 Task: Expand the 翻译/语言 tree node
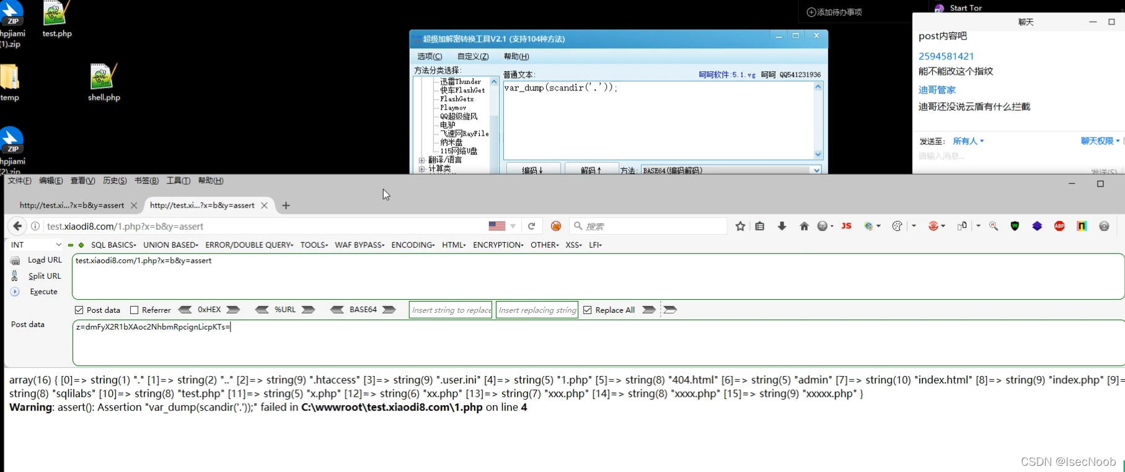(422, 160)
